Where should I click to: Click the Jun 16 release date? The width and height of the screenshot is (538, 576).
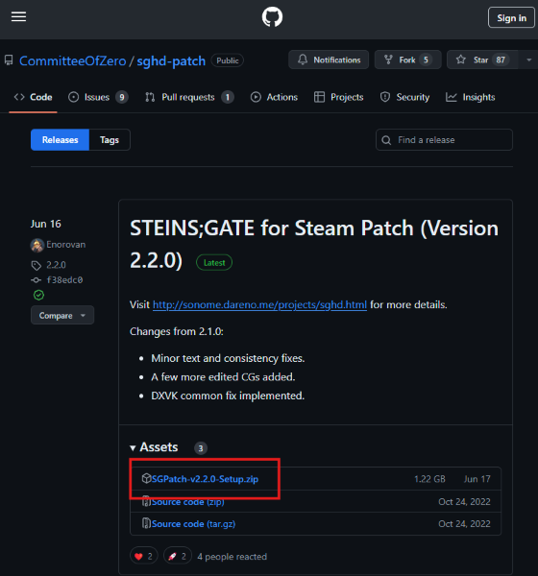[45, 224]
